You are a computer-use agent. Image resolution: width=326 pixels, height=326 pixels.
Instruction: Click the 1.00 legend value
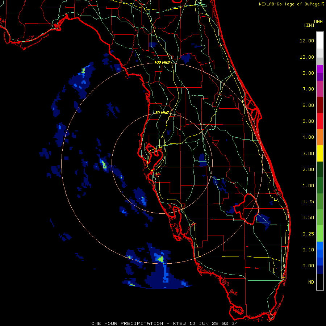click(x=308, y=186)
